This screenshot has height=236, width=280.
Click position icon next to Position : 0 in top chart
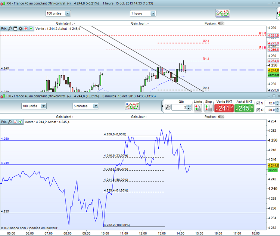(223, 24)
